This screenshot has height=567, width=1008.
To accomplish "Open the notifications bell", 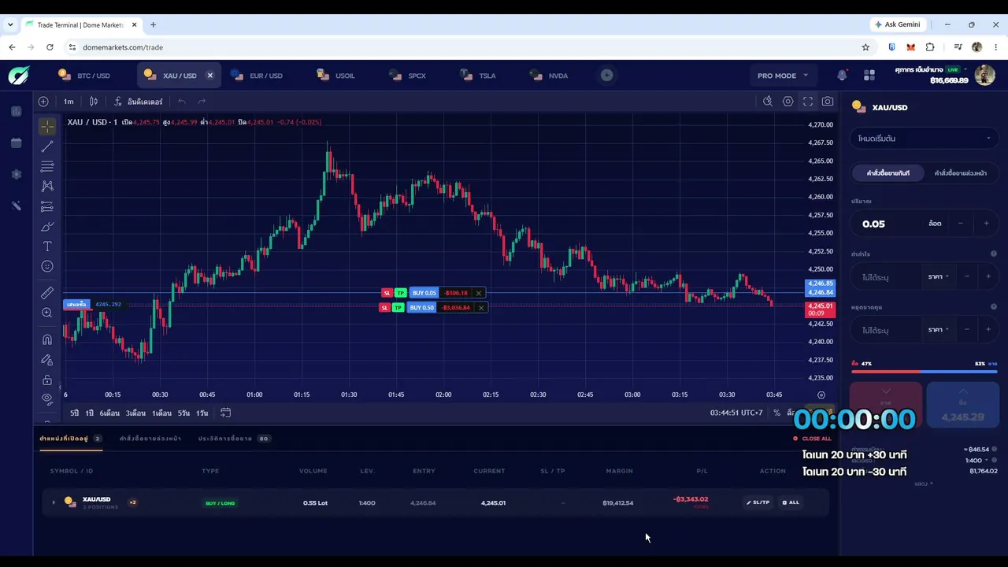I will pos(842,76).
